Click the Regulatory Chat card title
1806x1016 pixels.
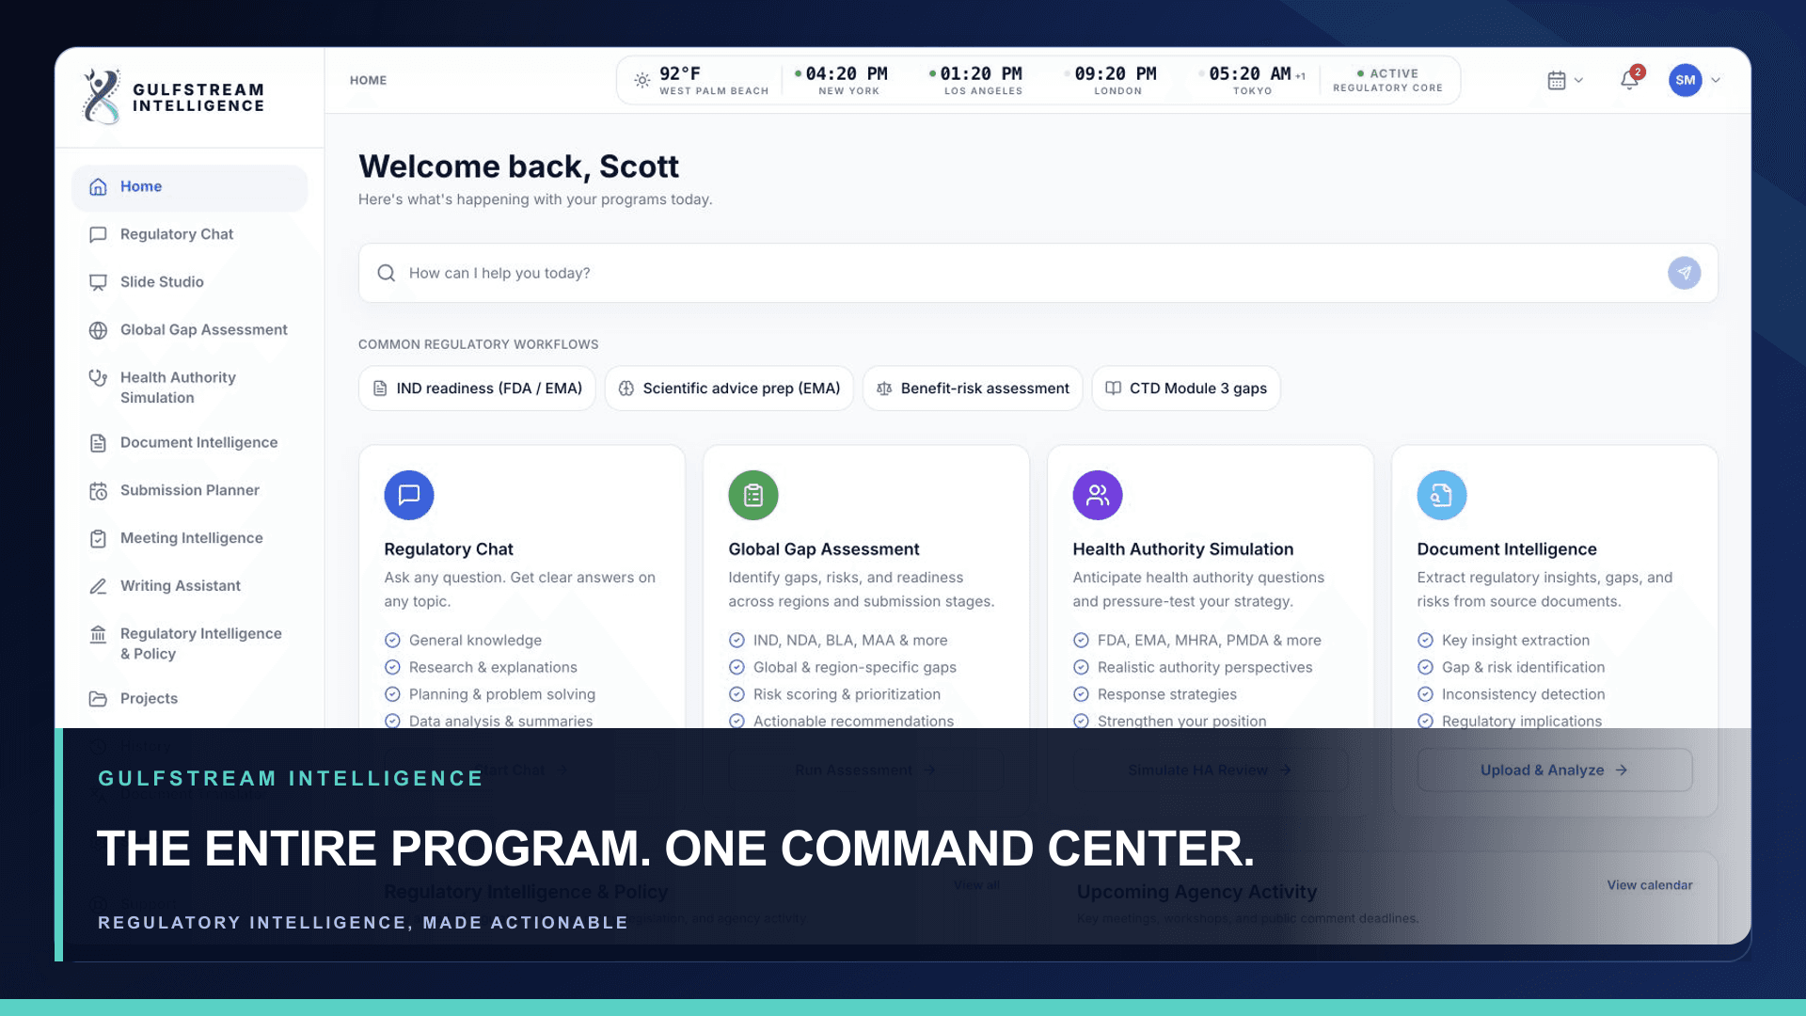pos(449,549)
